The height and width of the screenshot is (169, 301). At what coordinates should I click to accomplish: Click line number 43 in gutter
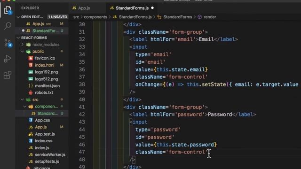point(82,122)
